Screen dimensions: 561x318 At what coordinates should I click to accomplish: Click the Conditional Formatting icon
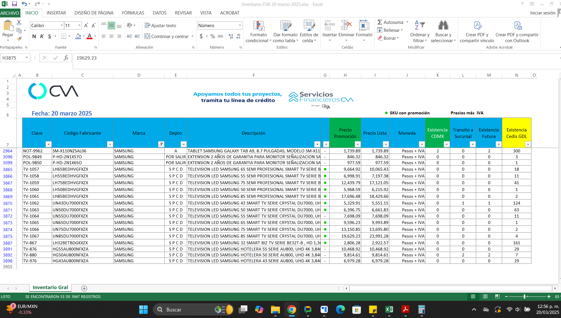(x=259, y=26)
